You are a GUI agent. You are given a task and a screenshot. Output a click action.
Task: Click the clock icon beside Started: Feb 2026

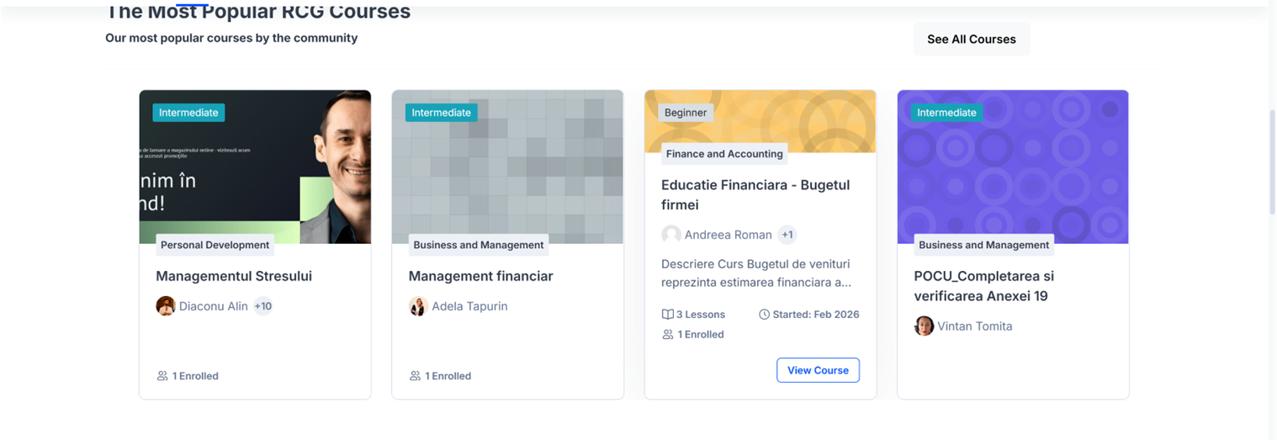765,315
